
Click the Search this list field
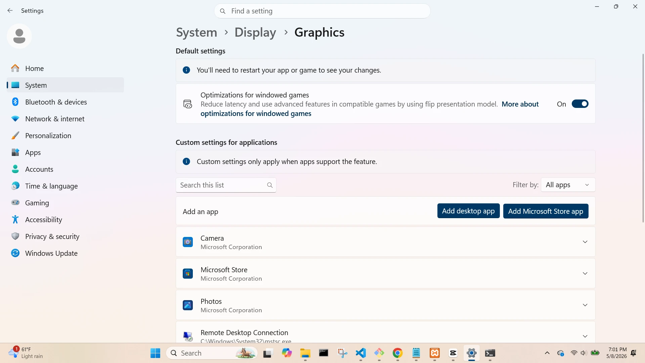(226, 185)
